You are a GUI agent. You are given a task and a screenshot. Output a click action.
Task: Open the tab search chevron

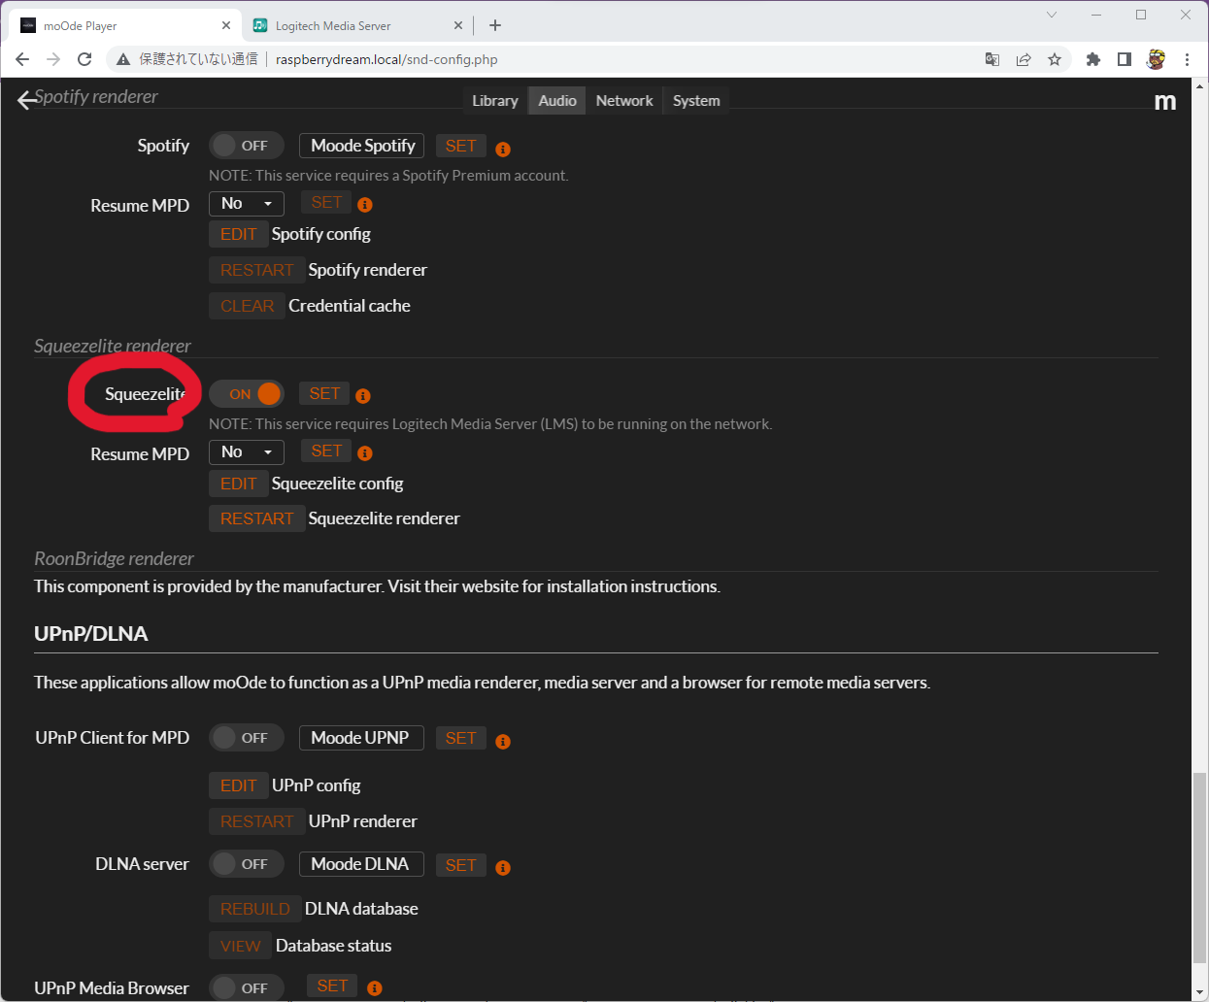pos(1052,15)
